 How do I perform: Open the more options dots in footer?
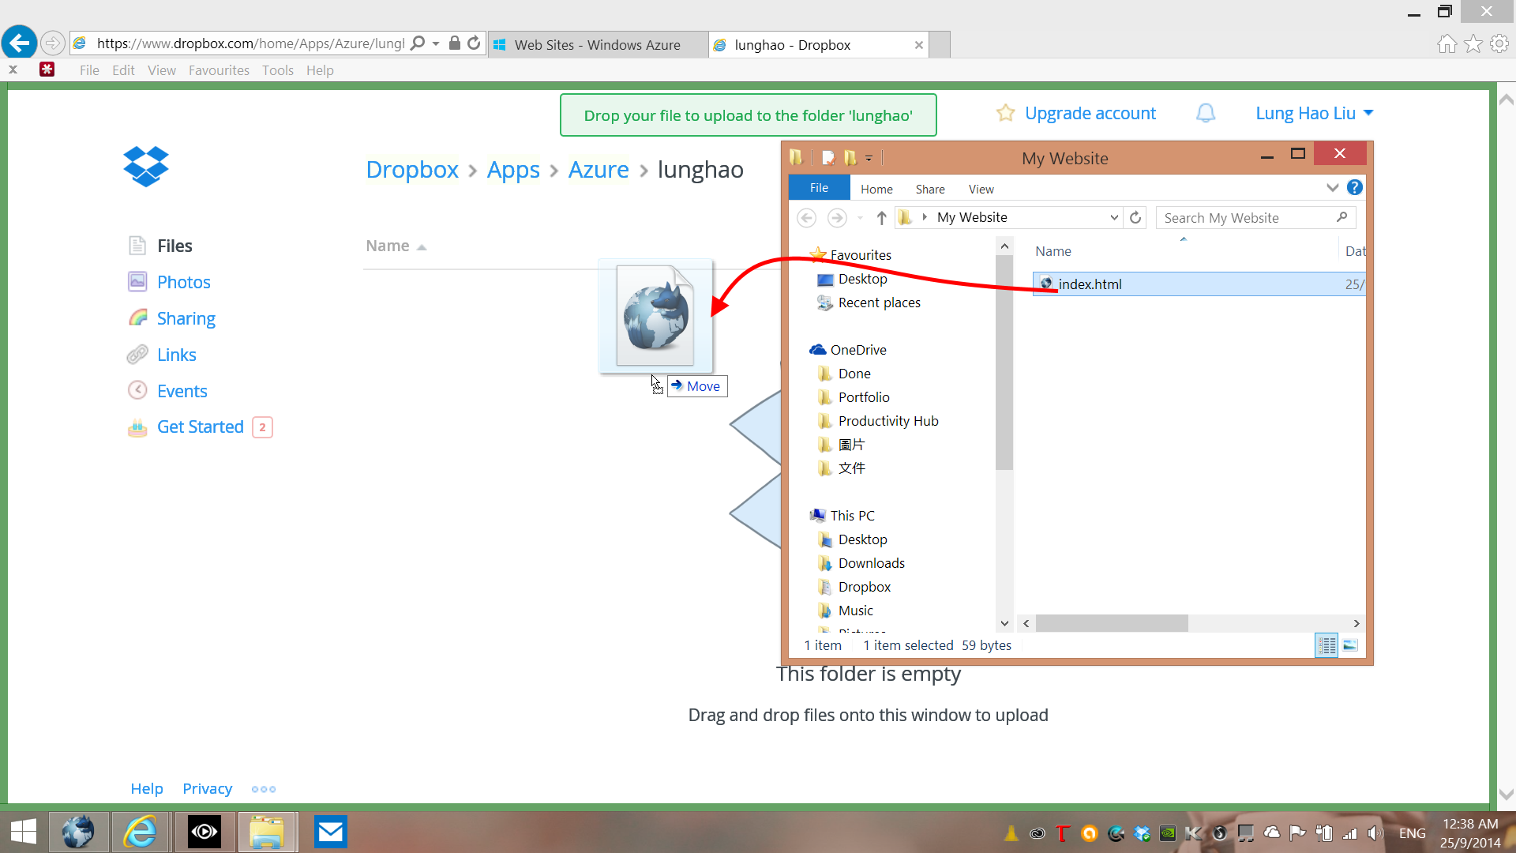[x=264, y=789]
